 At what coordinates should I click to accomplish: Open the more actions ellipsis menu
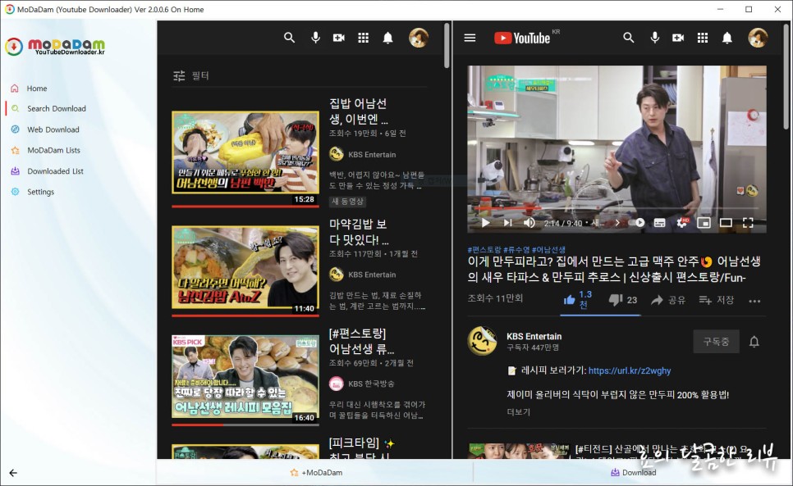(x=755, y=302)
